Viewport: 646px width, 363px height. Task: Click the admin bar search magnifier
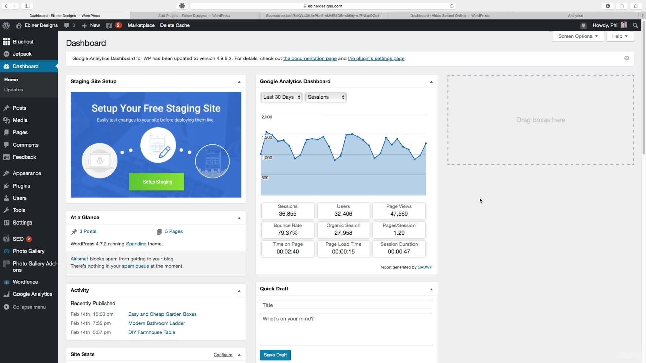pyautogui.click(x=635, y=25)
